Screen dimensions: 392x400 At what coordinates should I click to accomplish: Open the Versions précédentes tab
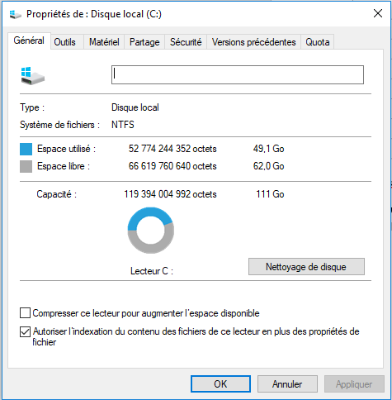[x=253, y=42]
